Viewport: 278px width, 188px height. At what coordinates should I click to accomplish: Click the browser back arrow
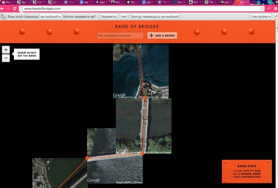tap(2, 9)
